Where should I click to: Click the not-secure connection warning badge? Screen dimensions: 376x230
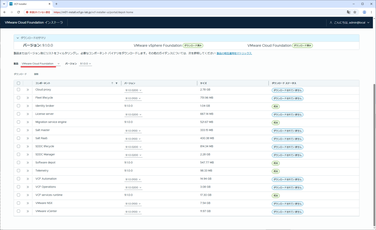click(x=38, y=12)
